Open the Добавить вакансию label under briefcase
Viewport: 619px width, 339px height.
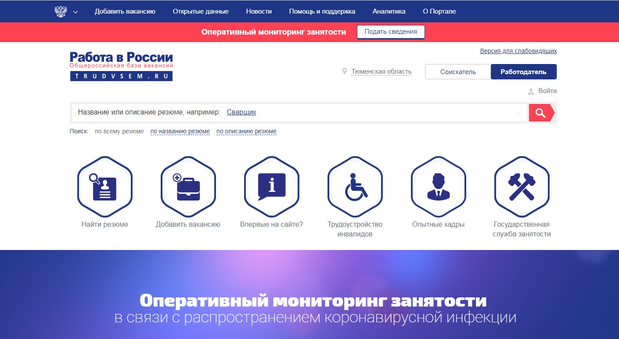tap(188, 224)
